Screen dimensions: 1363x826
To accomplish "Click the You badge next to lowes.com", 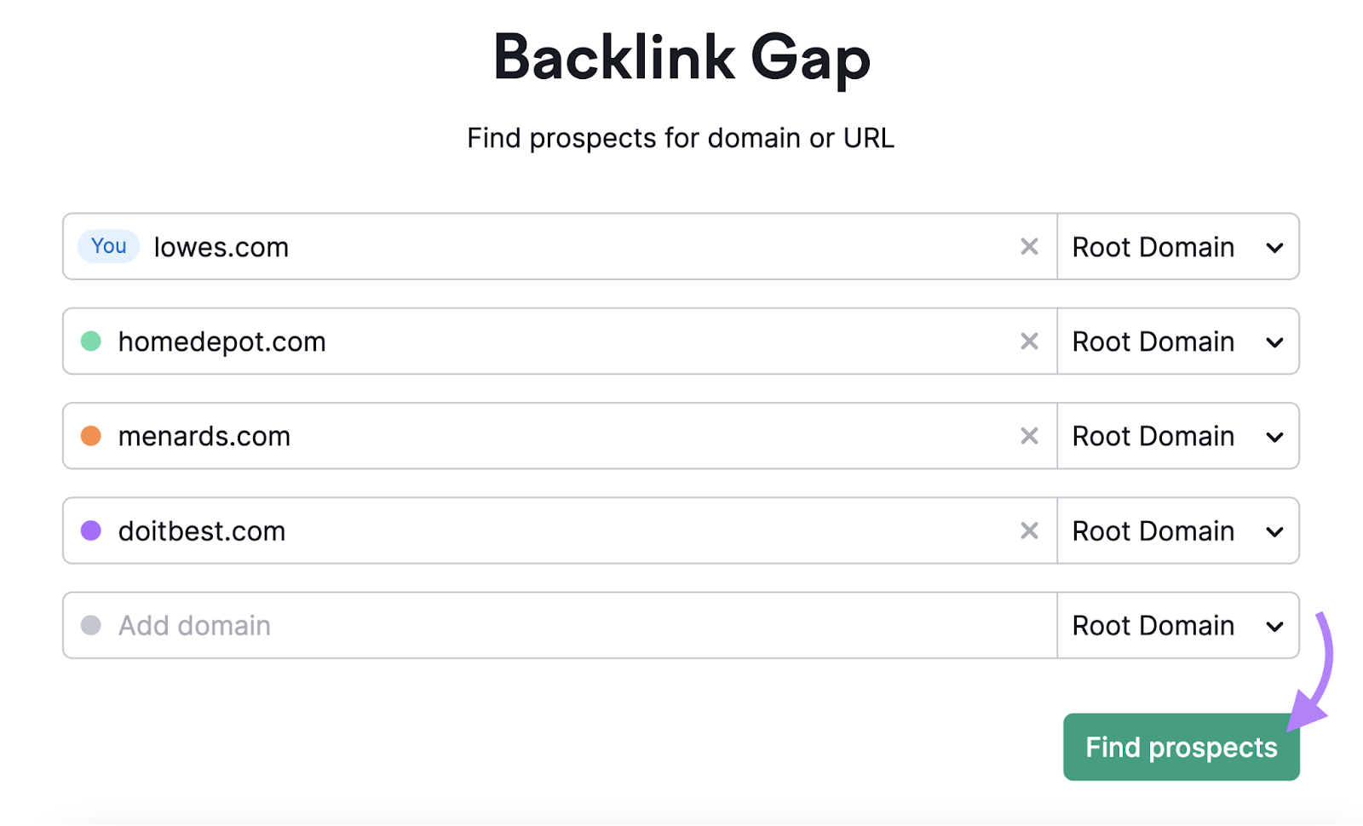I will (x=107, y=246).
